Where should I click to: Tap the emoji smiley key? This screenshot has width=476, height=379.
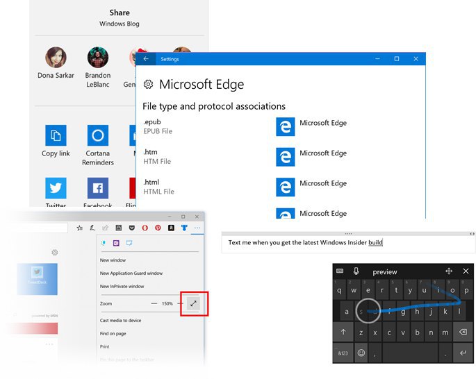(x=361, y=353)
